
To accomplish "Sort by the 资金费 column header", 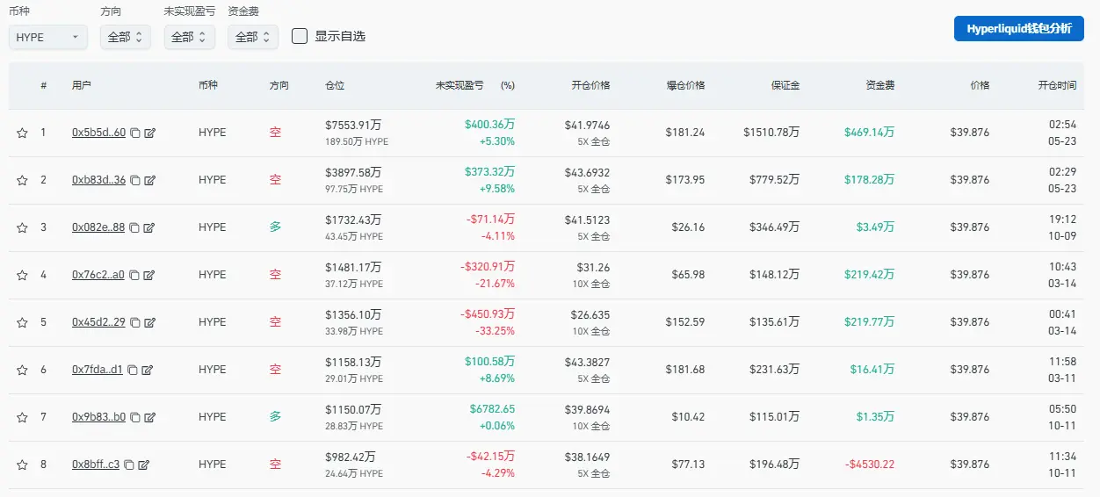I will (x=880, y=85).
